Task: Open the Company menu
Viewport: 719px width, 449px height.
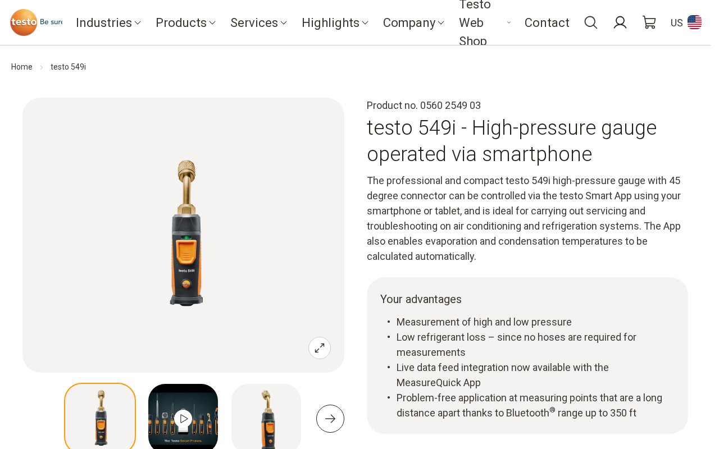Action: pyautogui.click(x=414, y=23)
